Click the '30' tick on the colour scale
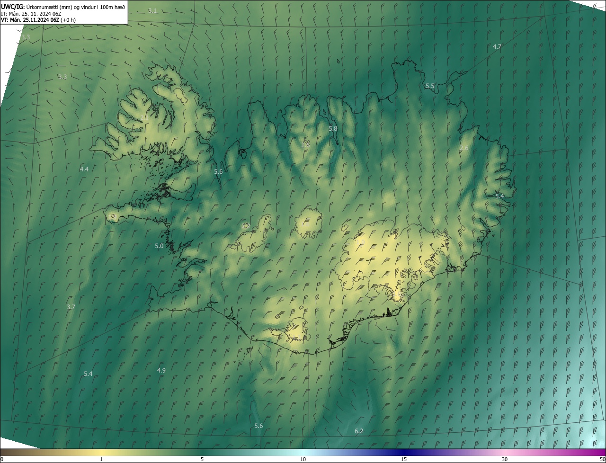Screen dimensions: 606x463 click(505, 459)
